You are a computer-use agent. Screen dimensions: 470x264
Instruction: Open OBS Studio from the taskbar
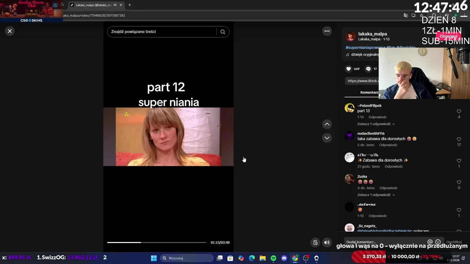coord(305,258)
